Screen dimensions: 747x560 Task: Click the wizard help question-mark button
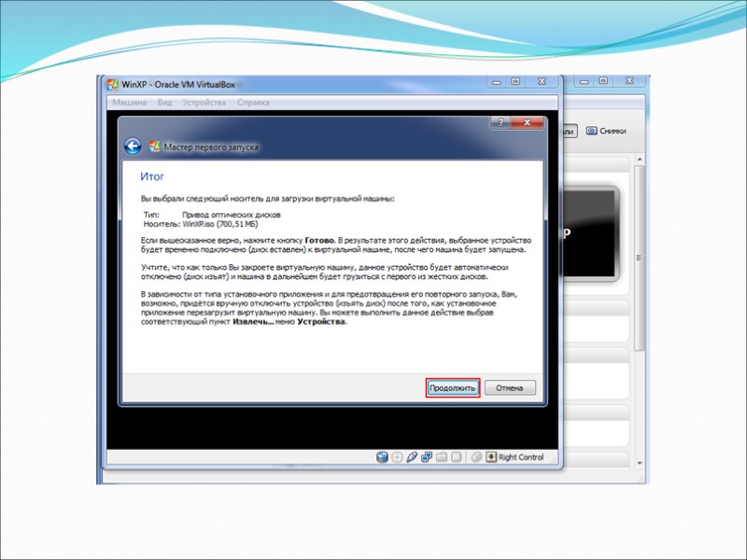[x=500, y=122]
